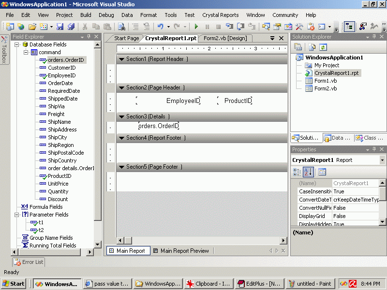This screenshot has width=387, height=290.
Task: Open the active documents list dropdown
Action: 272,38
